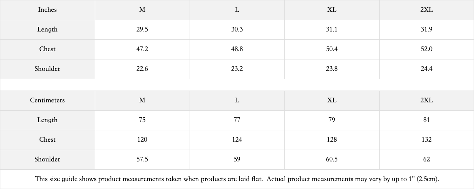This screenshot has height=189, width=474.
Task: Click the shoulder value 57.5
Action: pyautogui.click(x=142, y=159)
